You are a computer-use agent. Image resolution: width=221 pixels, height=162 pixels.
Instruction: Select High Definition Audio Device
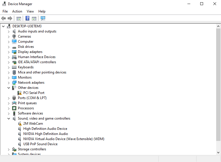pos(45,129)
